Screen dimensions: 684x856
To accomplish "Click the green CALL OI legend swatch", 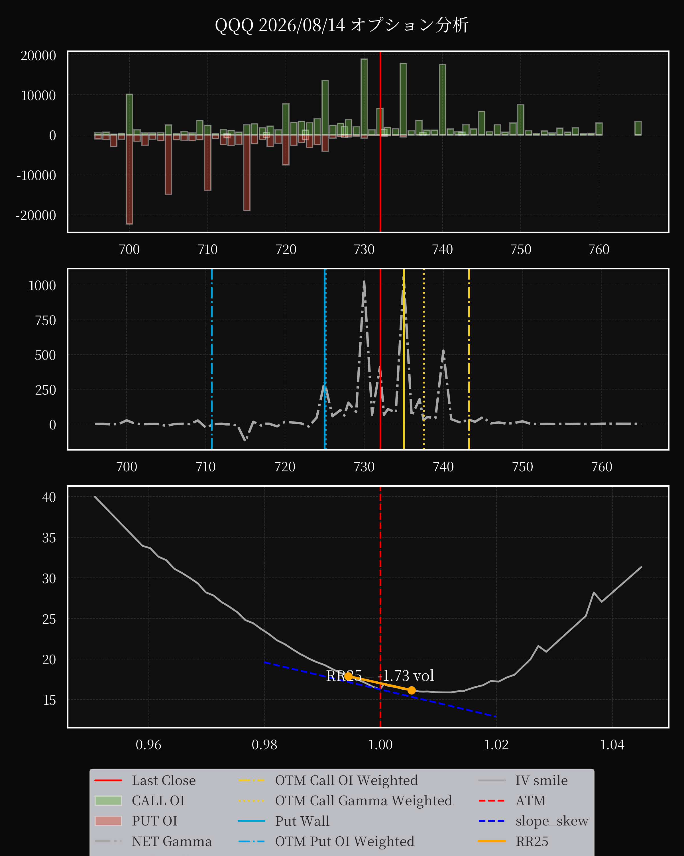I will coord(108,800).
